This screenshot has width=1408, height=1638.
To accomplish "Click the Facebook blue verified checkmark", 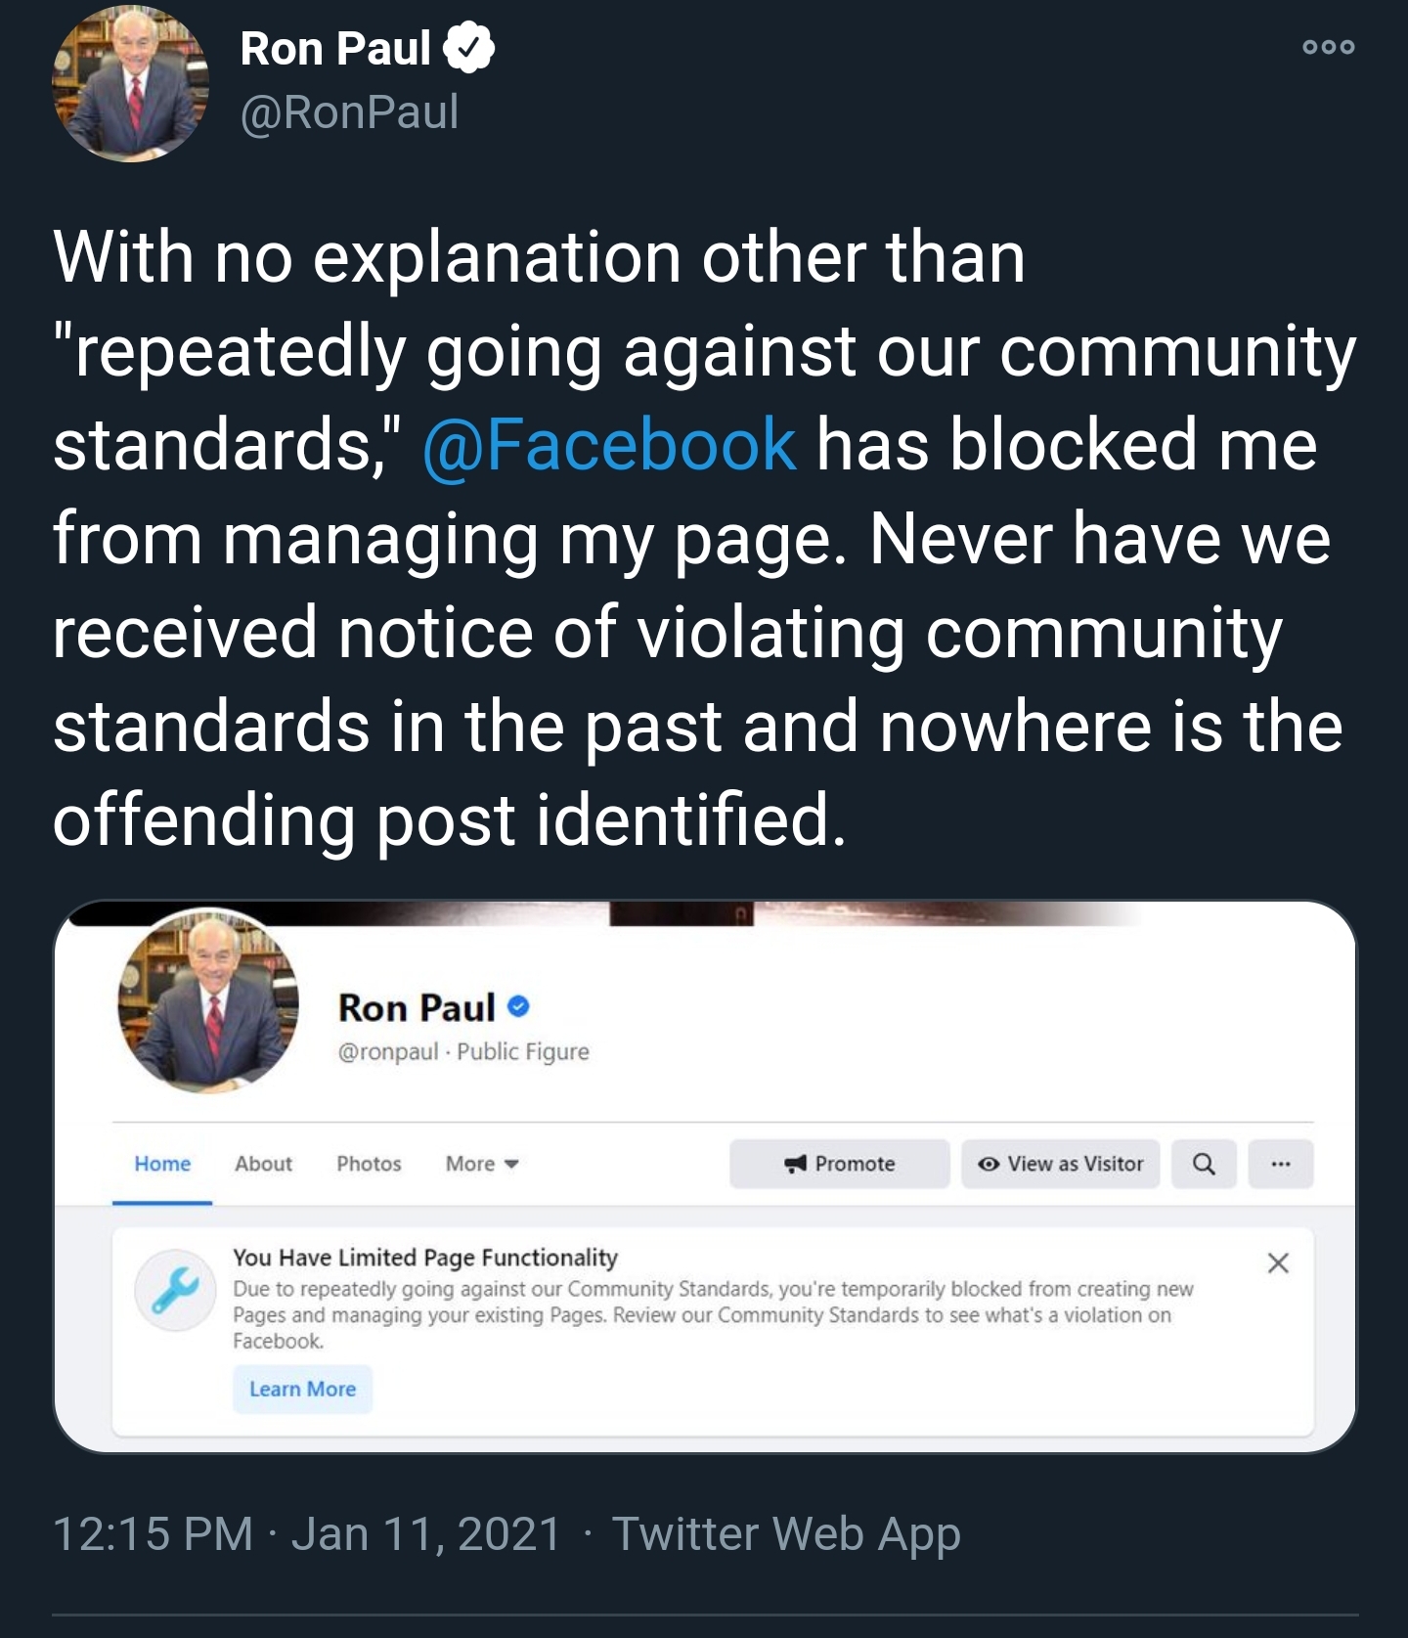I will pyautogui.click(x=519, y=1006).
